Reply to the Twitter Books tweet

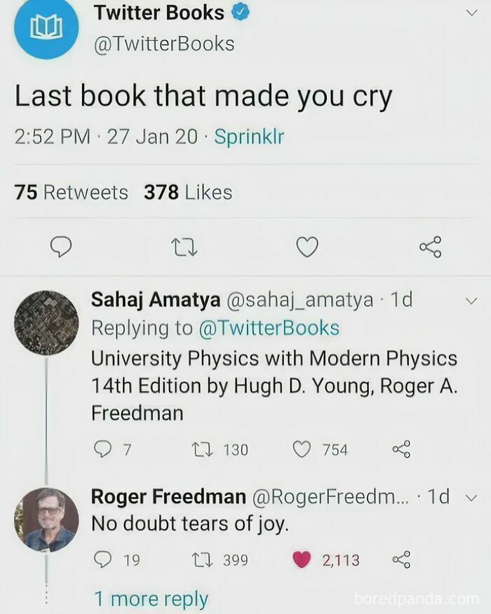click(62, 246)
